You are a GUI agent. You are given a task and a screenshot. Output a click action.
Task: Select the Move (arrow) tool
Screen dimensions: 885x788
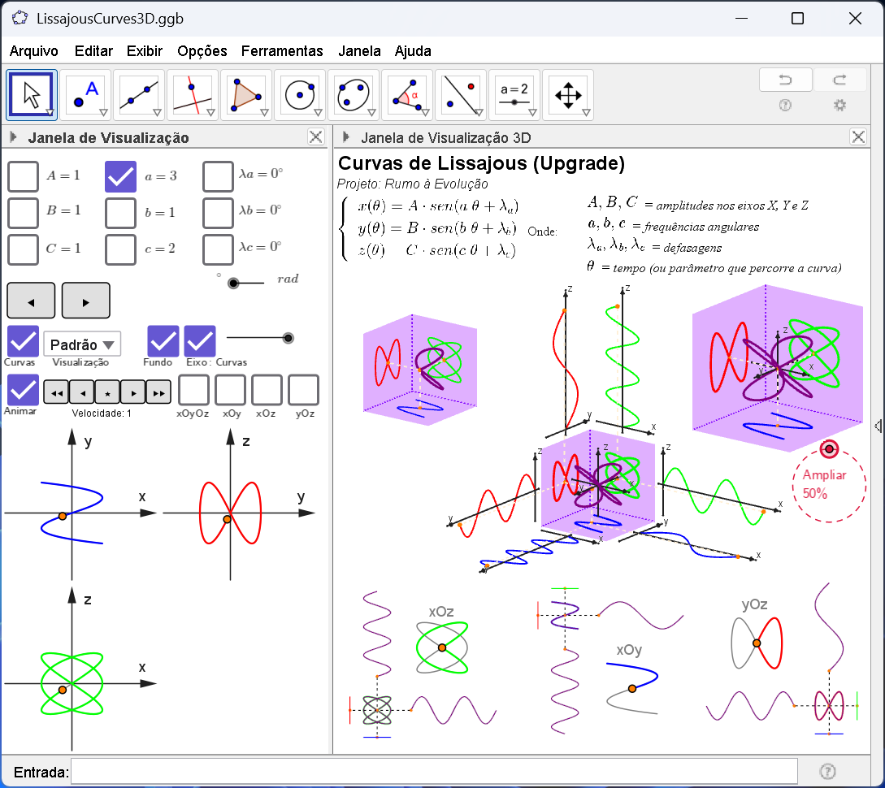[x=31, y=94]
